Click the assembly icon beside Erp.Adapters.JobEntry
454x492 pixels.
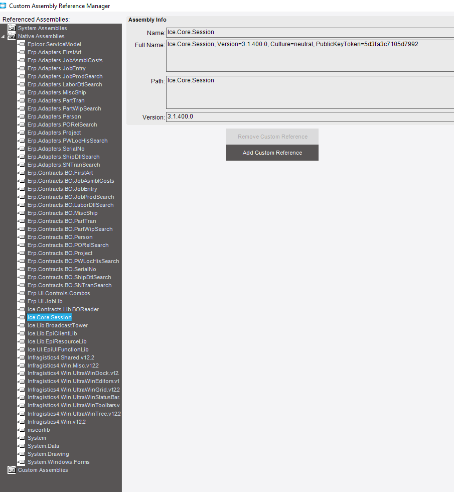(x=22, y=68)
